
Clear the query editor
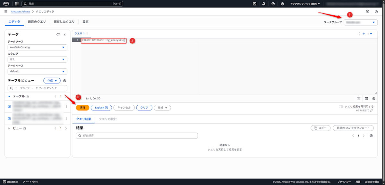coord(144,108)
